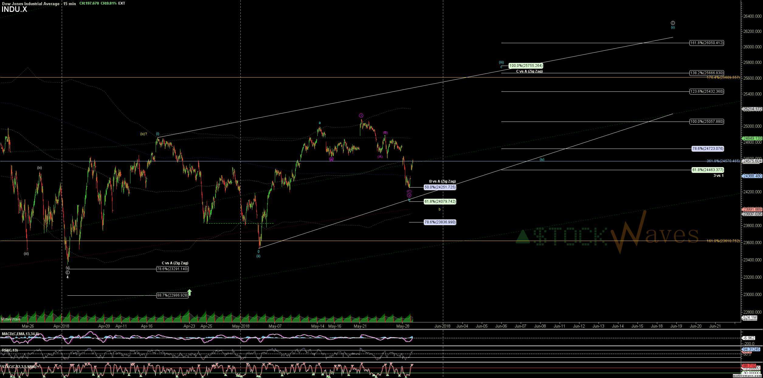Click the Jun-15 date axis label
The width and height of the screenshot is (763, 378).
(x=637, y=326)
